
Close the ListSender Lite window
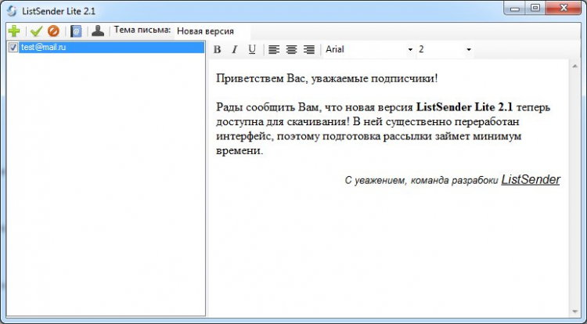pos(564,8)
